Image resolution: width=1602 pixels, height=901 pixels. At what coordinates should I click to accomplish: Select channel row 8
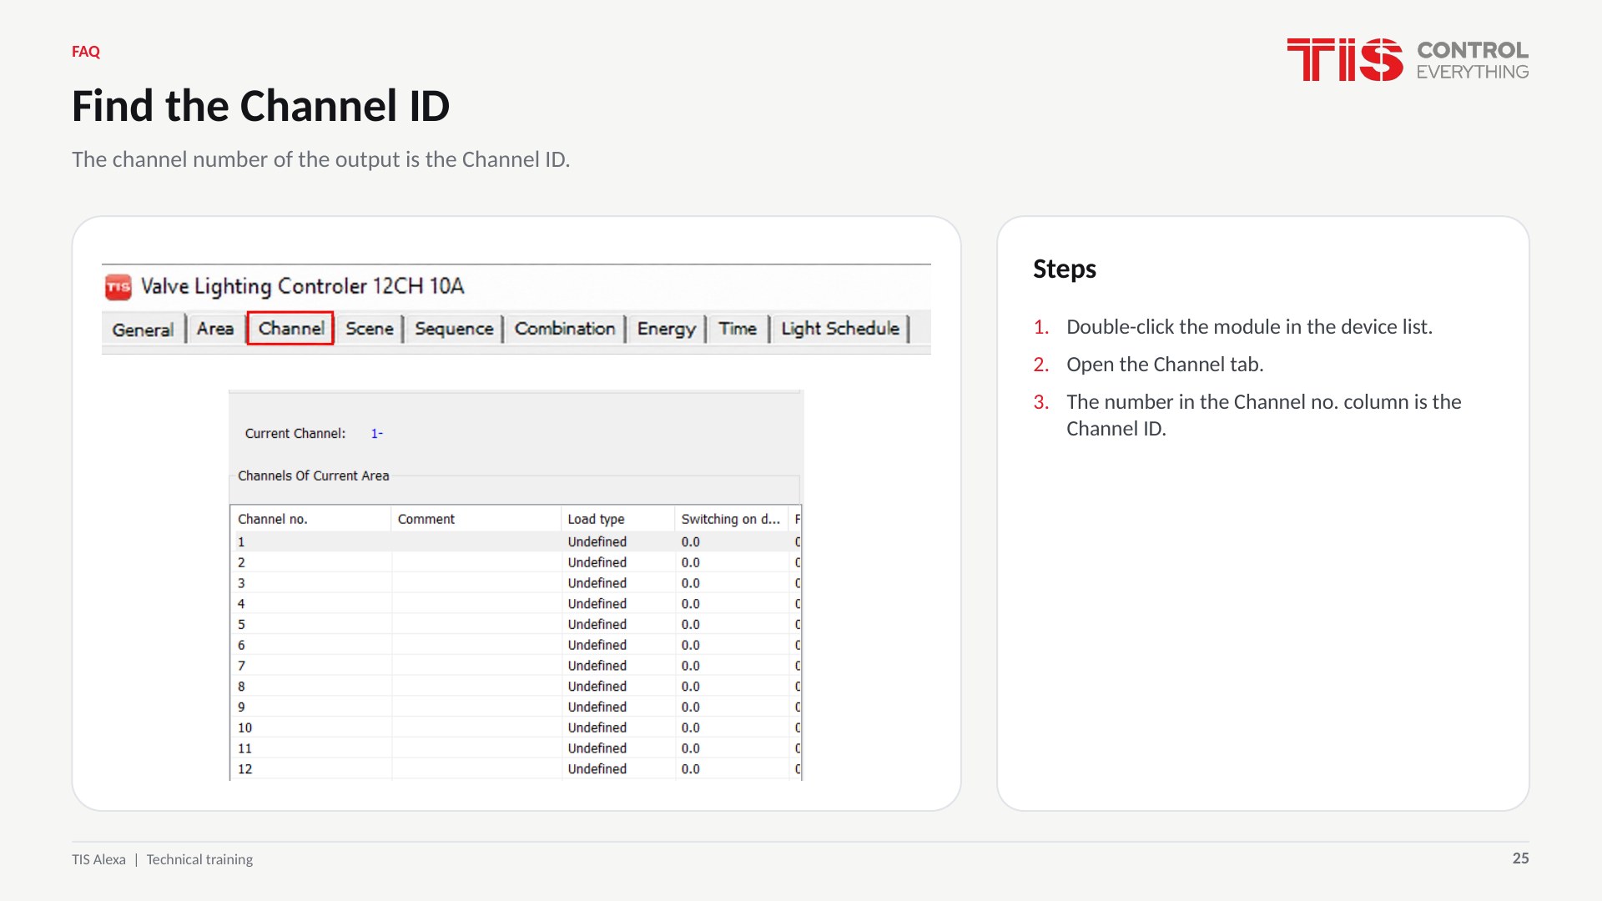click(516, 687)
